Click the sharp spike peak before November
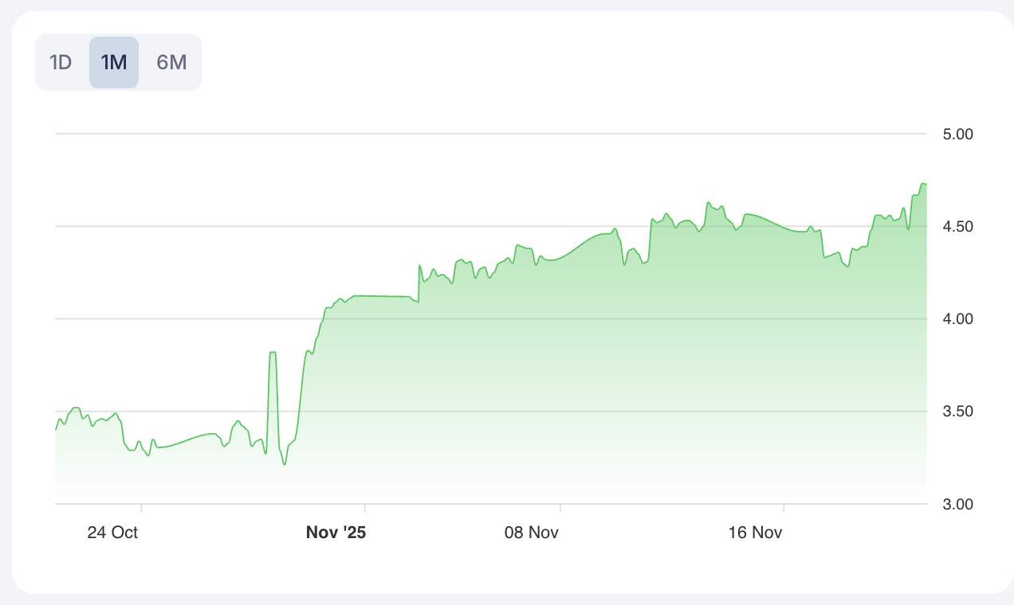The image size is (1014, 605). (273, 352)
